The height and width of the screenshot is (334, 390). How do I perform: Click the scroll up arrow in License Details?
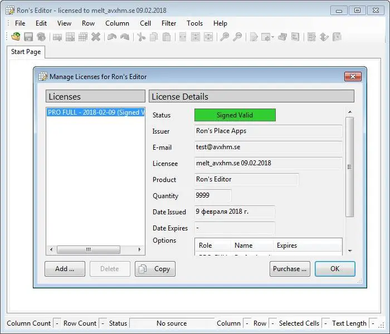350,112
